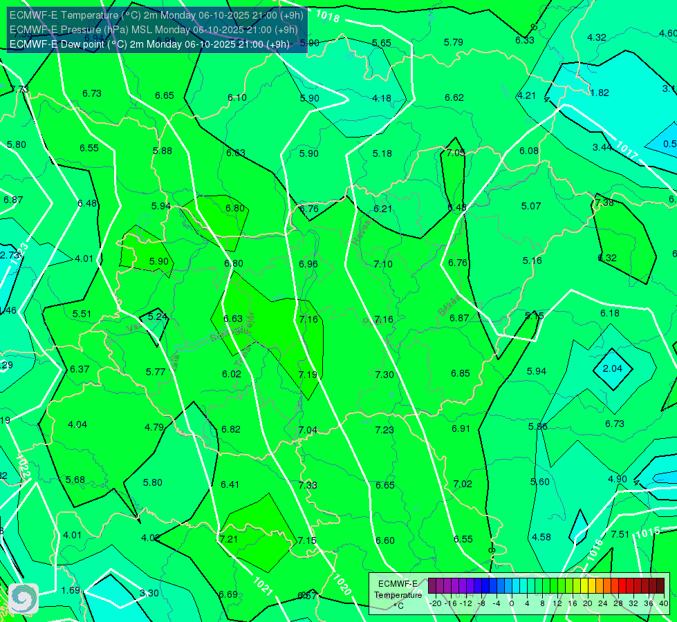Click the 4.90 temperature value

point(618,479)
